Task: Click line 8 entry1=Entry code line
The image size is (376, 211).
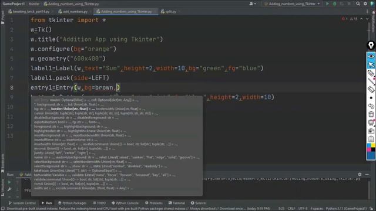Action: click(75, 87)
